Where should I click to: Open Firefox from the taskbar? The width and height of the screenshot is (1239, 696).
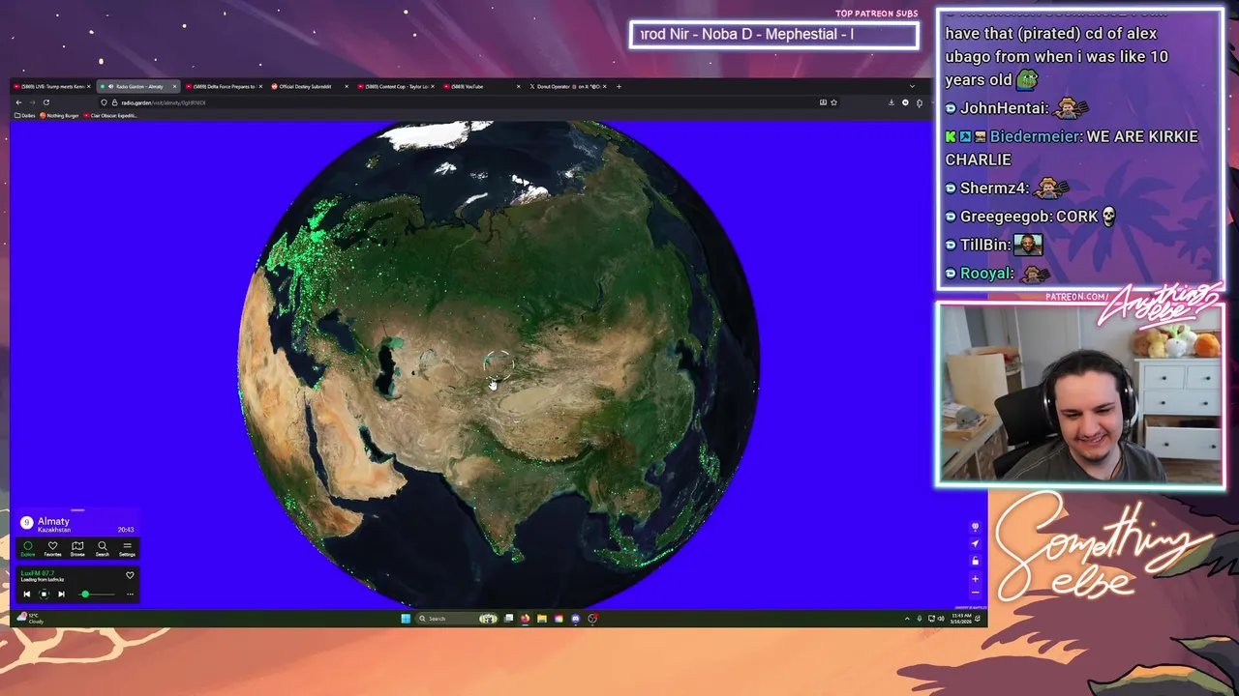coord(525,619)
